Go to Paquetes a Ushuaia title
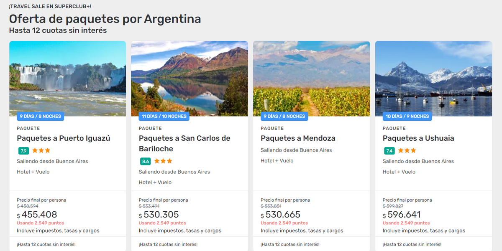This screenshot has height=251, width=502. pyautogui.click(x=418, y=138)
